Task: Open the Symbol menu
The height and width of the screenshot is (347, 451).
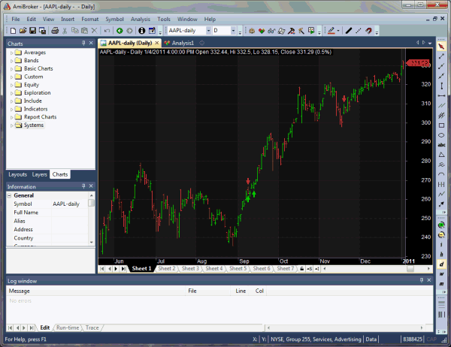Action: point(114,20)
